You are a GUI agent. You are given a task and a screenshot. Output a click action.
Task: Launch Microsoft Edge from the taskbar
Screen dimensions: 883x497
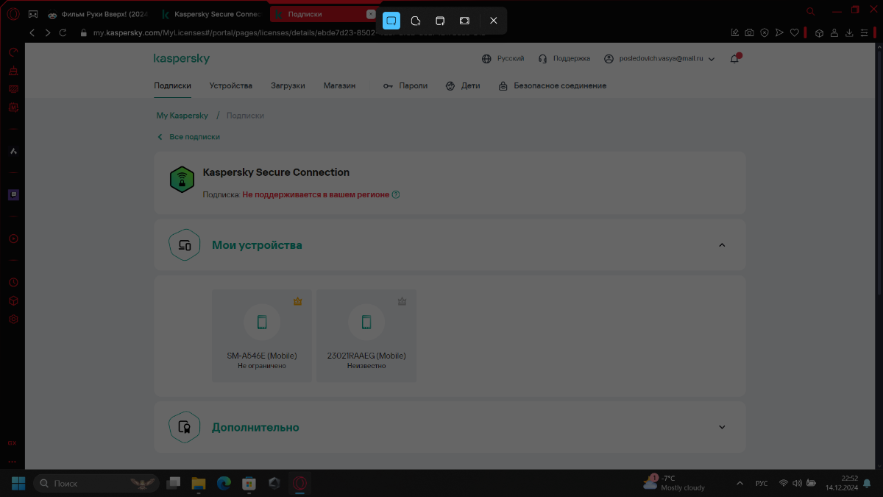tap(224, 483)
